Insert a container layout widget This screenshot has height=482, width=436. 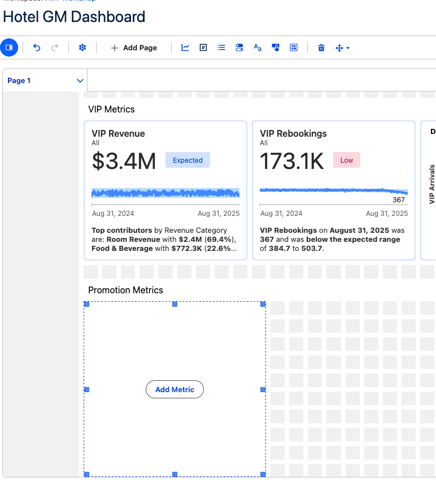click(294, 48)
